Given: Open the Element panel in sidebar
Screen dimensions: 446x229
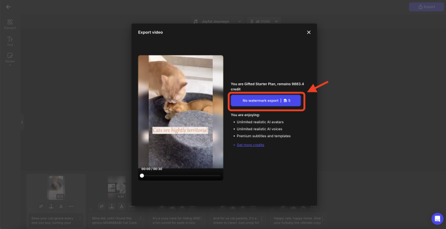Looking at the screenshot, I should point(10,24).
